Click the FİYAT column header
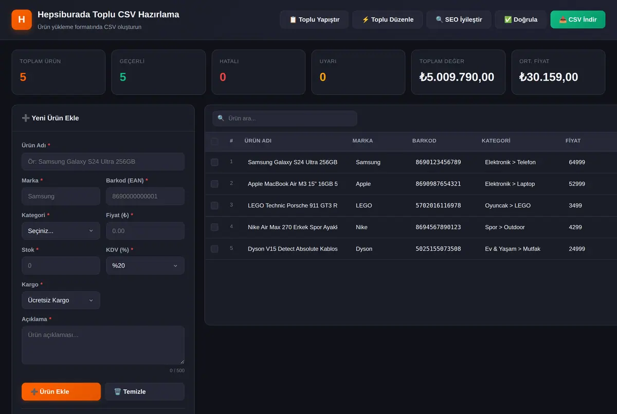The width and height of the screenshot is (617, 414). (x=573, y=141)
